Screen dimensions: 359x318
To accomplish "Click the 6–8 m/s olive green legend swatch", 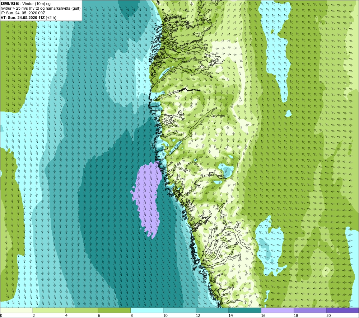I will click(x=114, y=310).
